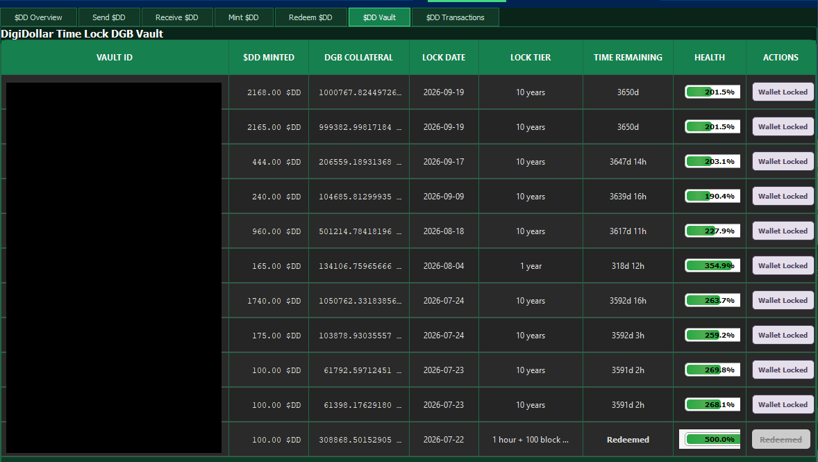Click the 263.7% health bar
818x462 pixels.
[x=712, y=300]
